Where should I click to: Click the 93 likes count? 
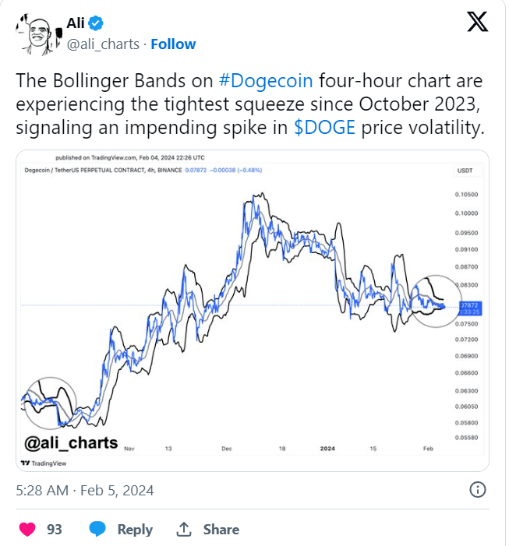point(55,530)
